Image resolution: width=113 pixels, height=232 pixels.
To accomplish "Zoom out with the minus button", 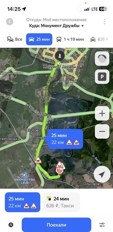I will click(102, 131).
